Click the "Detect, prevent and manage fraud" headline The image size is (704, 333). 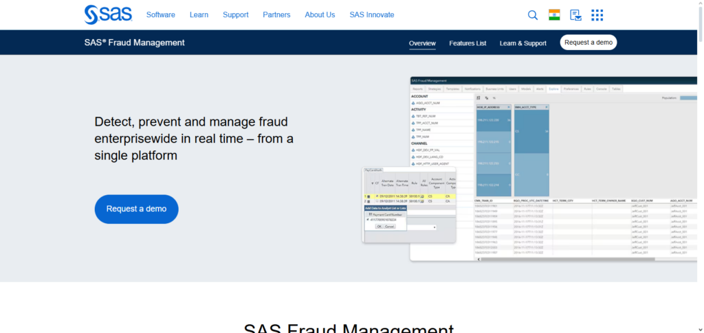[194, 139]
